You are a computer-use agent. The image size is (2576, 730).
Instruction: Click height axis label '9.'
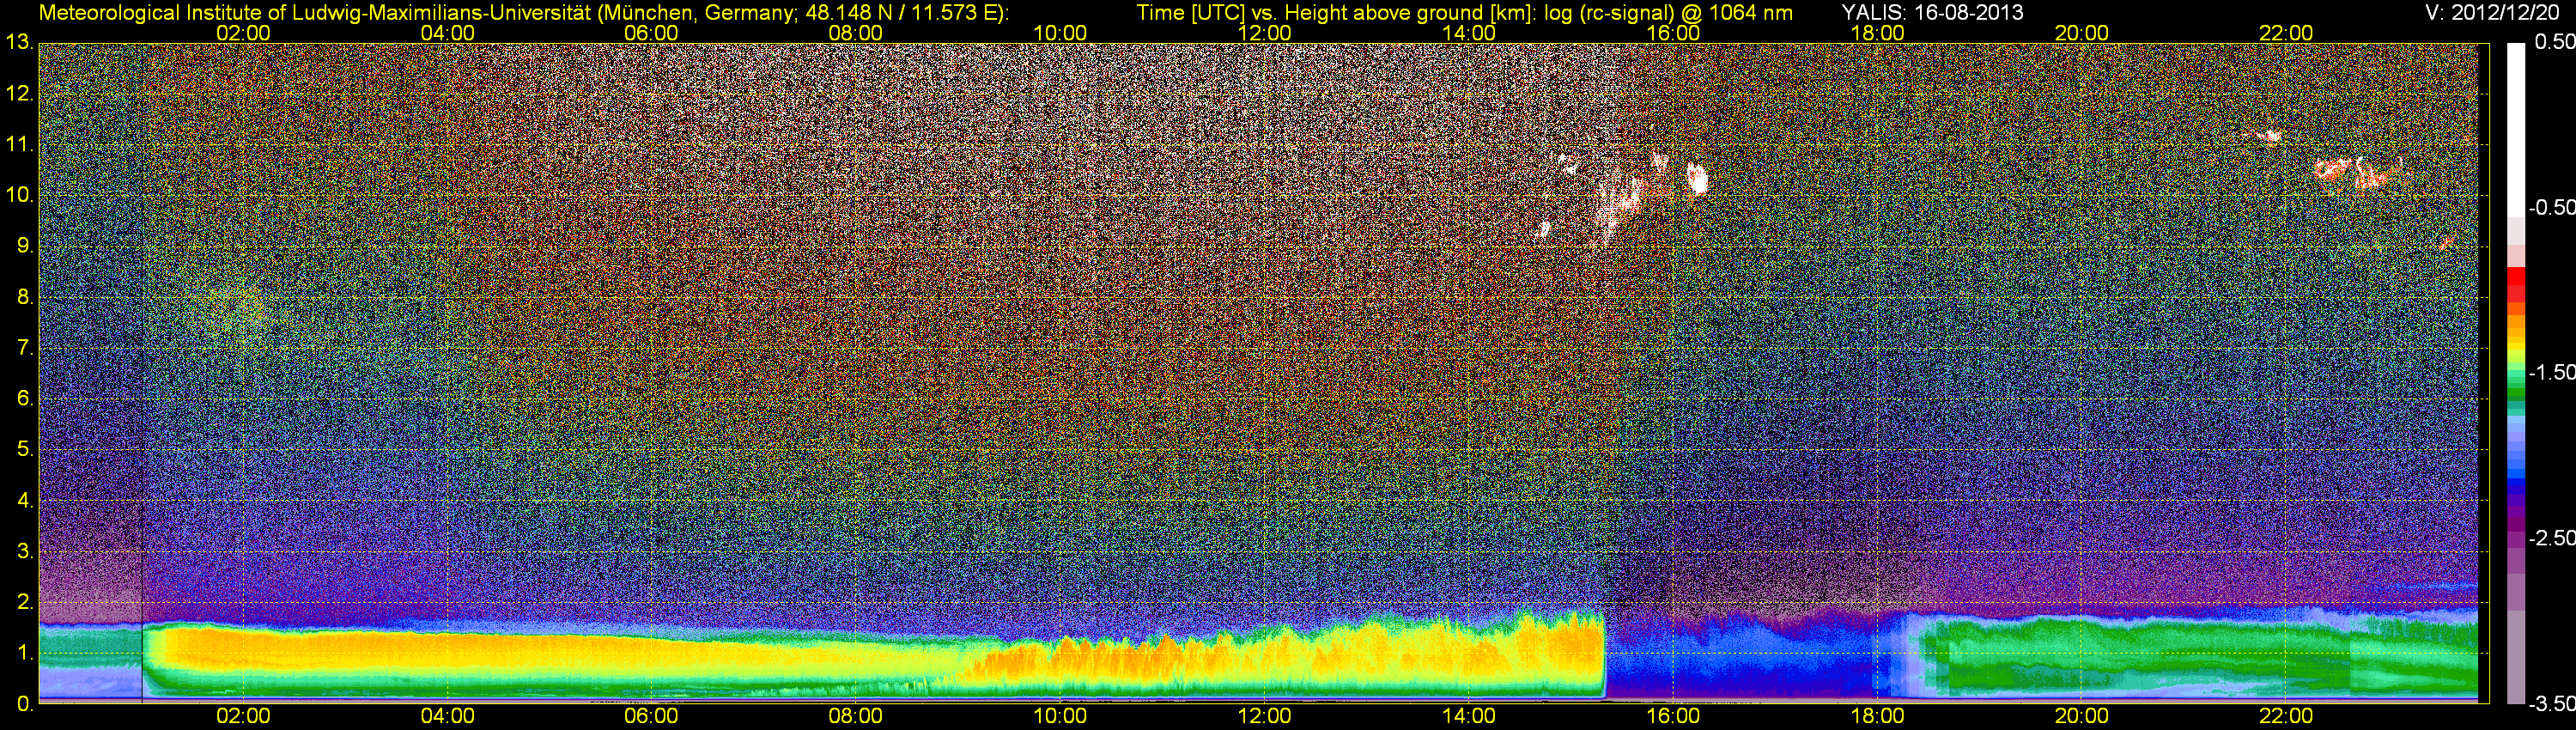point(26,246)
